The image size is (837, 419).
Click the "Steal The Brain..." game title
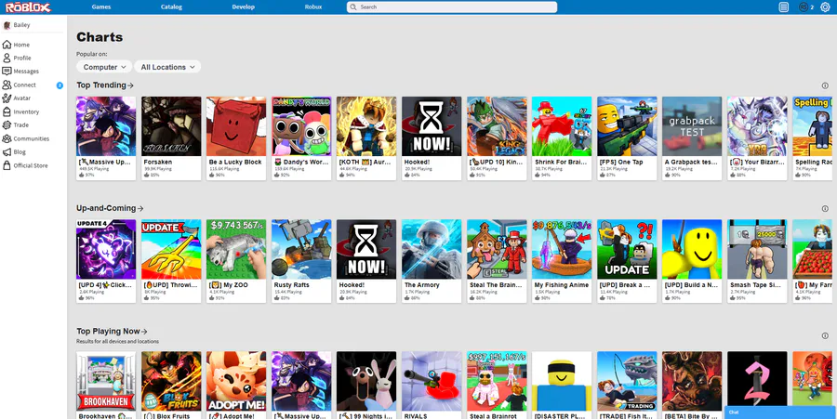(496, 285)
